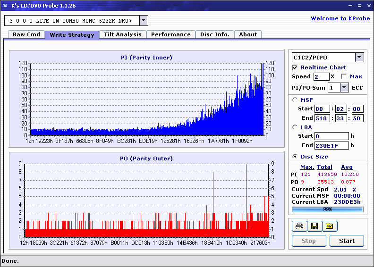Click the PI average value 10.210
The width and height of the screenshot is (374, 267).
(349, 175)
